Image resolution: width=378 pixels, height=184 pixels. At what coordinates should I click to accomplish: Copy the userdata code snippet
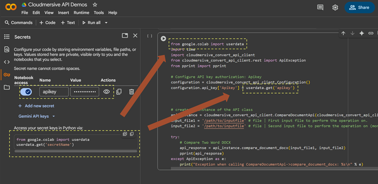pyautogui.click(x=132, y=134)
